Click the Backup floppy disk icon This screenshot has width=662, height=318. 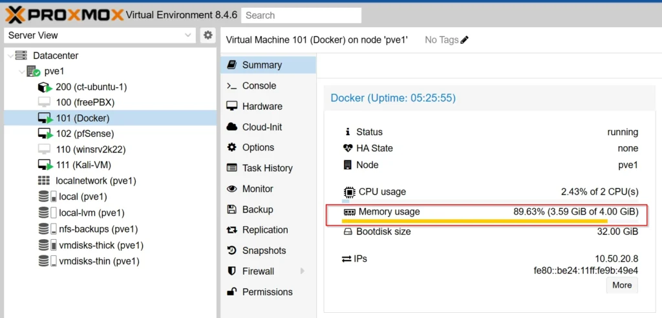(232, 209)
